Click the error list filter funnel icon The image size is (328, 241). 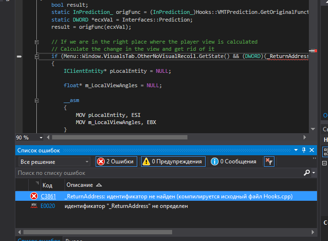click(269, 161)
